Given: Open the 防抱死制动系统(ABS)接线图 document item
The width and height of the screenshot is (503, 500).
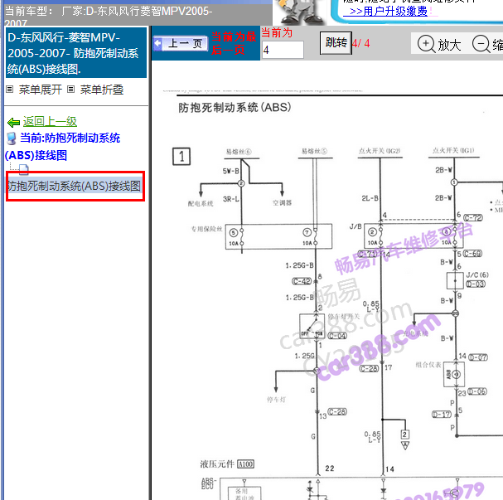Looking at the screenshot, I should pyautogui.click(x=74, y=186).
